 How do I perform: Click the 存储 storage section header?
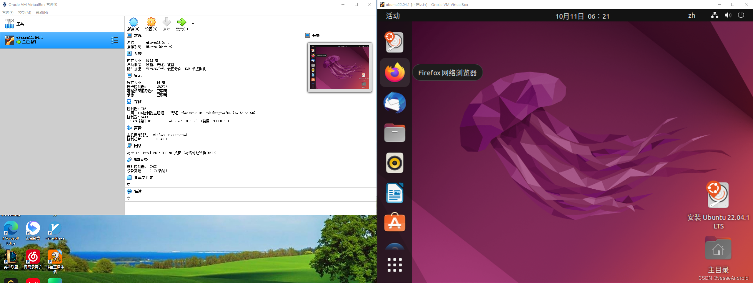click(x=138, y=102)
